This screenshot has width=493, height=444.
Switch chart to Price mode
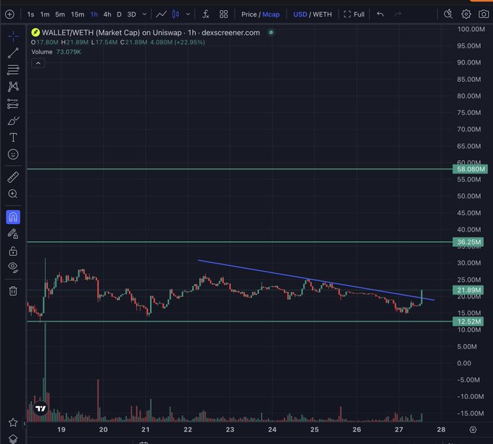click(x=249, y=14)
